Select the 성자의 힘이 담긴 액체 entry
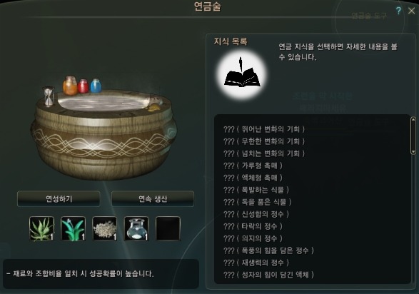 click(x=268, y=275)
